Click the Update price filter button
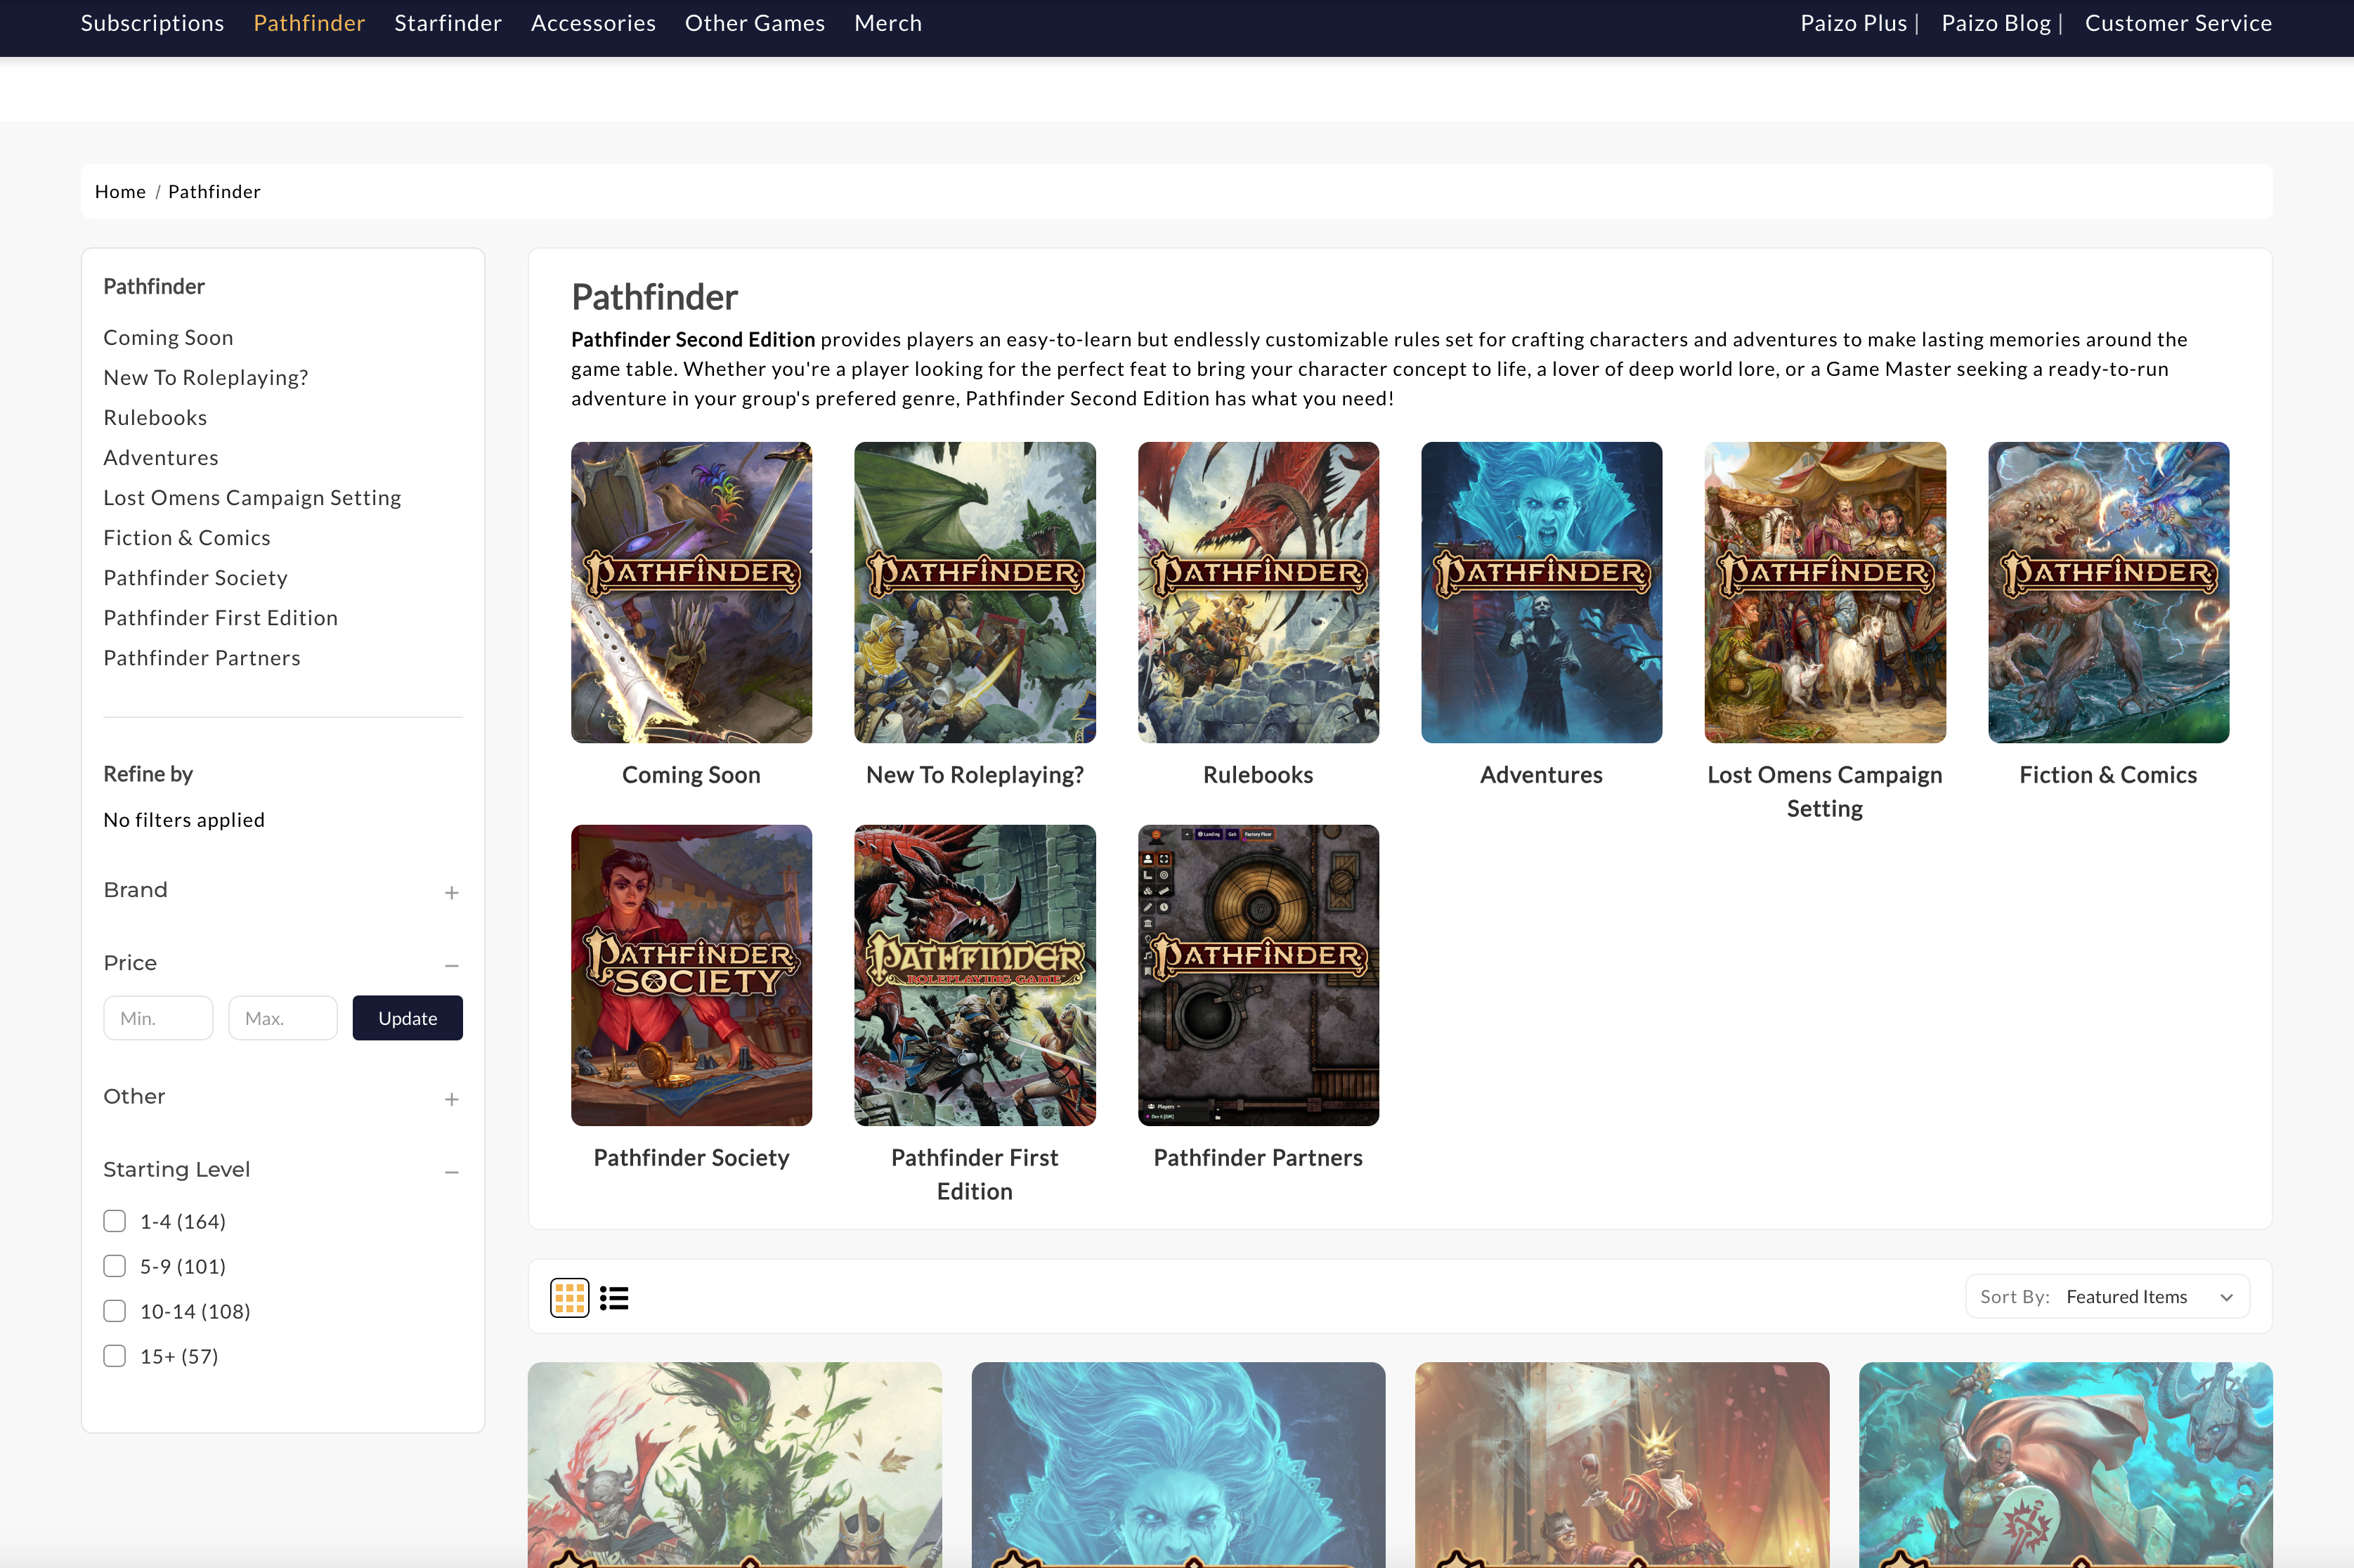This screenshot has height=1568, width=2354. pyautogui.click(x=407, y=1017)
